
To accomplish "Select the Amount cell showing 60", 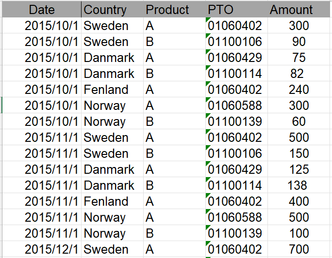I will point(299,121).
